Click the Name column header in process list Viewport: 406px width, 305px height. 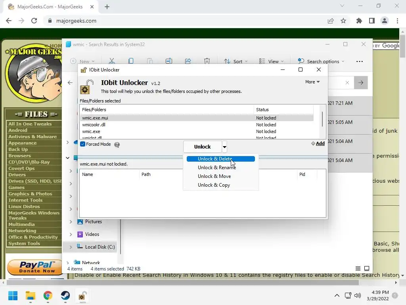[x=109, y=175]
